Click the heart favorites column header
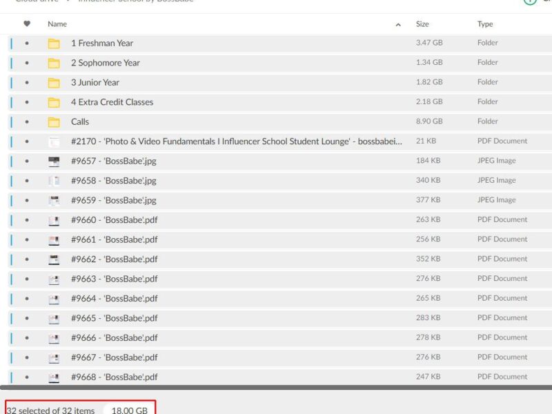The width and height of the screenshot is (552, 414). click(x=27, y=23)
